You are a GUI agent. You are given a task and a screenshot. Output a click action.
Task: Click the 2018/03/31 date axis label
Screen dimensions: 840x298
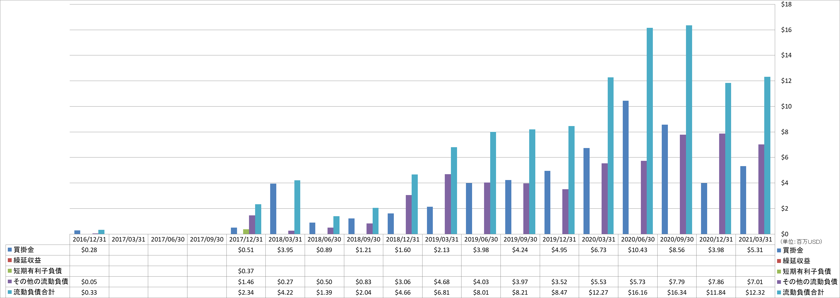coord(285,239)
